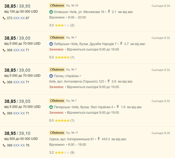Click the blue metro icon beside Либідська
Image resolution: width=175 pixels, height=158 pixels.
tap(51, 44)
